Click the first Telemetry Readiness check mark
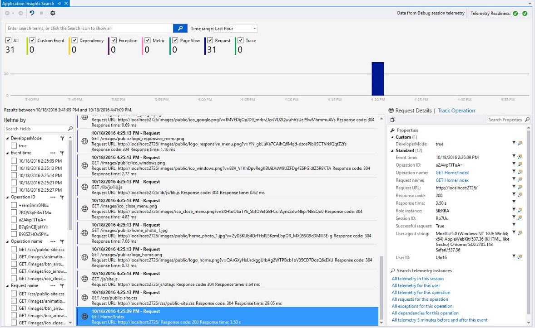 [x=515, y=13]
